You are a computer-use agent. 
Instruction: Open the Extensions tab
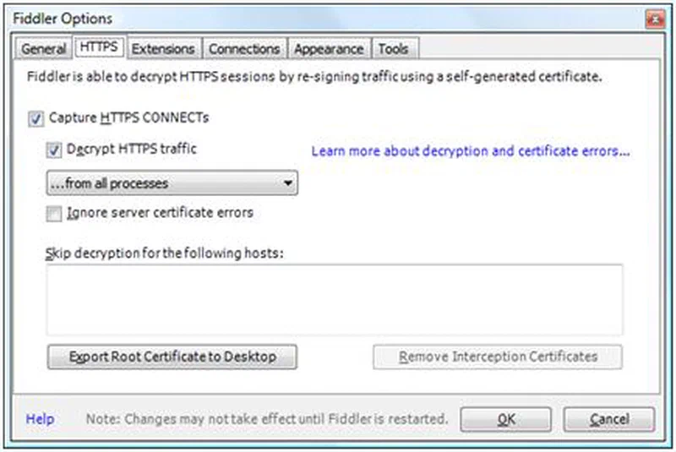tap(162, 49)
